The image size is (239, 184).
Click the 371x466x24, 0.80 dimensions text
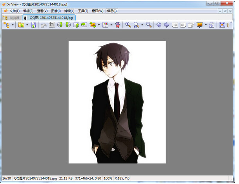click(88, 178)
